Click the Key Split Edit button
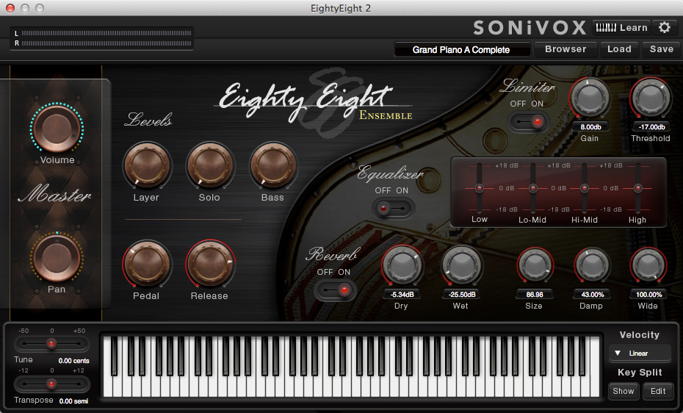 point(658,391)
